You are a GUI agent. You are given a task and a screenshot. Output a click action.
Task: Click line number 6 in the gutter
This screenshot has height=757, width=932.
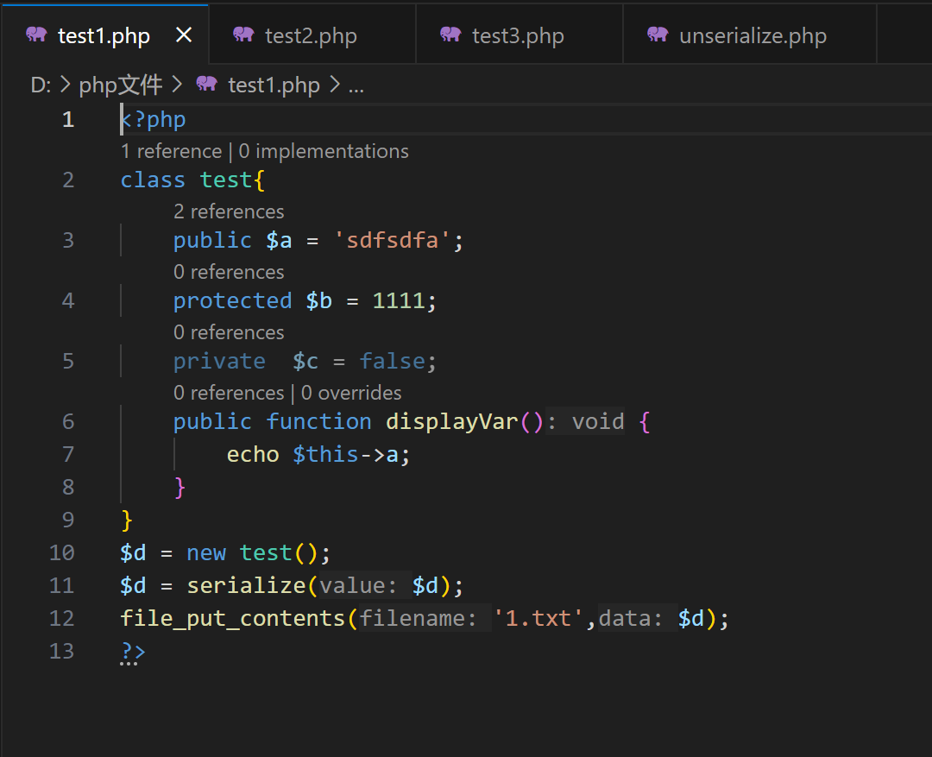(68, 421)
